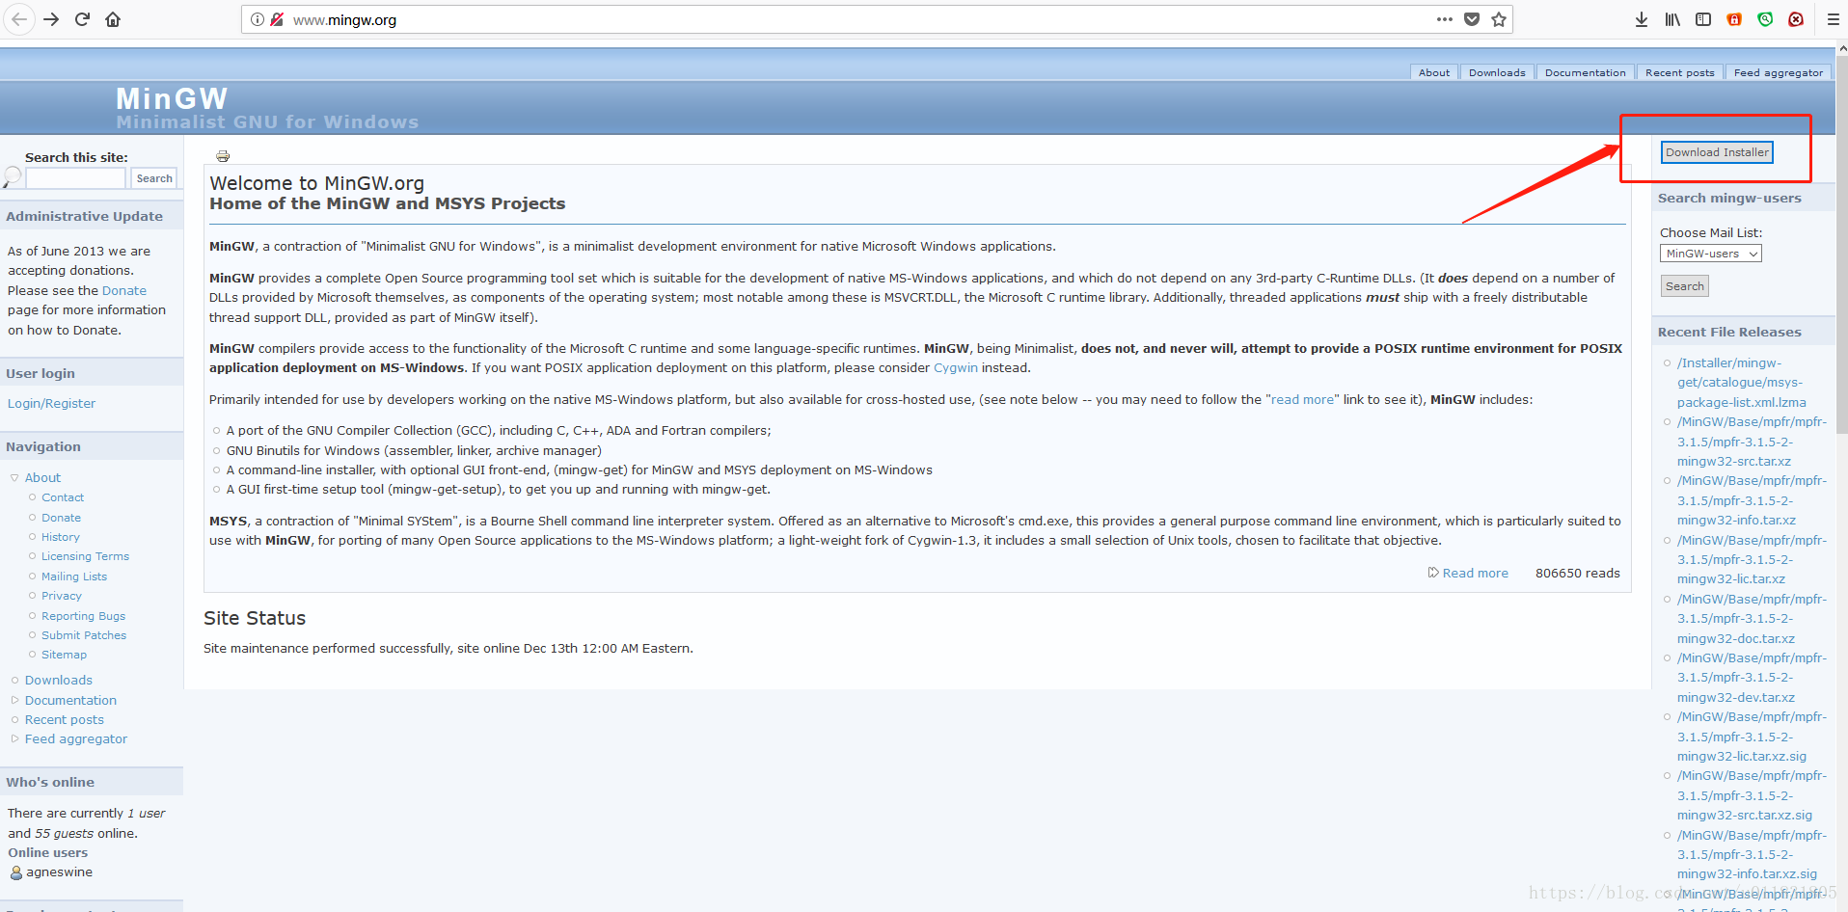Click Read more at the article bottom
This screenshot has height=912, width=1848.
point(1475,574)
